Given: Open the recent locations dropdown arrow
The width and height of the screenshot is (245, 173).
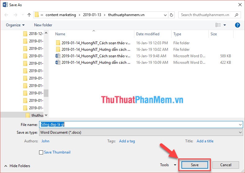Looking at the screenshot, I should [23, 15].
